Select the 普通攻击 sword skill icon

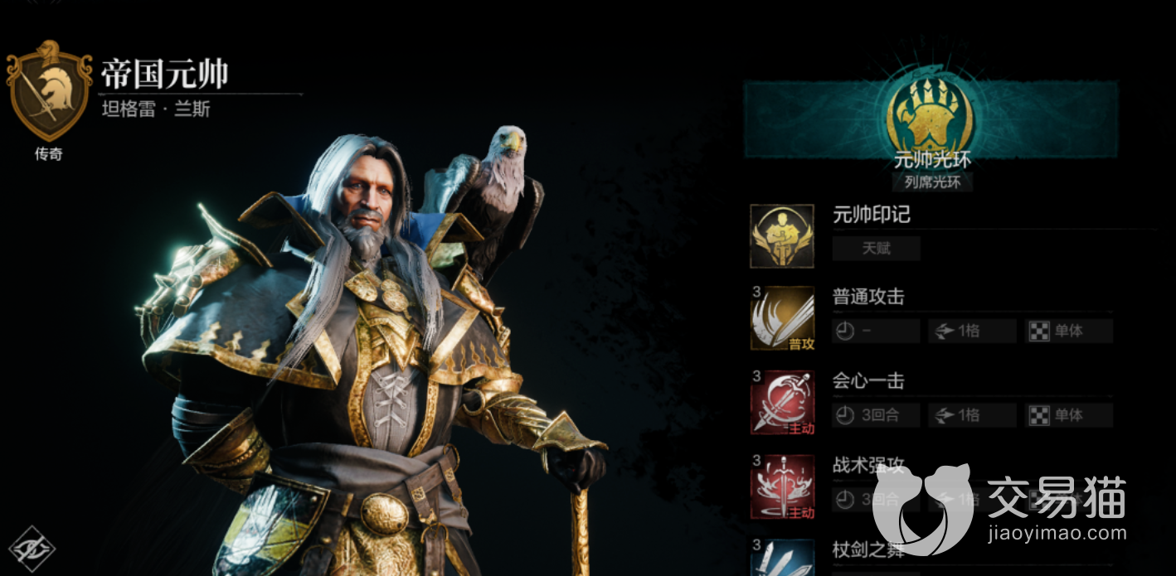(x=782, y=319)
